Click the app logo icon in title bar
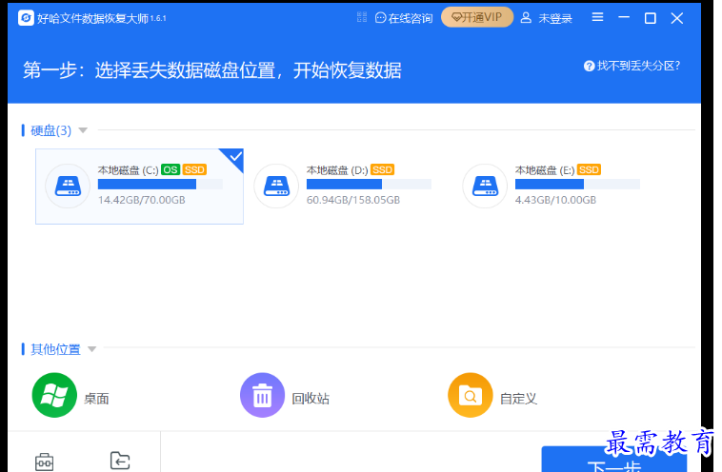 pos(26,18)
